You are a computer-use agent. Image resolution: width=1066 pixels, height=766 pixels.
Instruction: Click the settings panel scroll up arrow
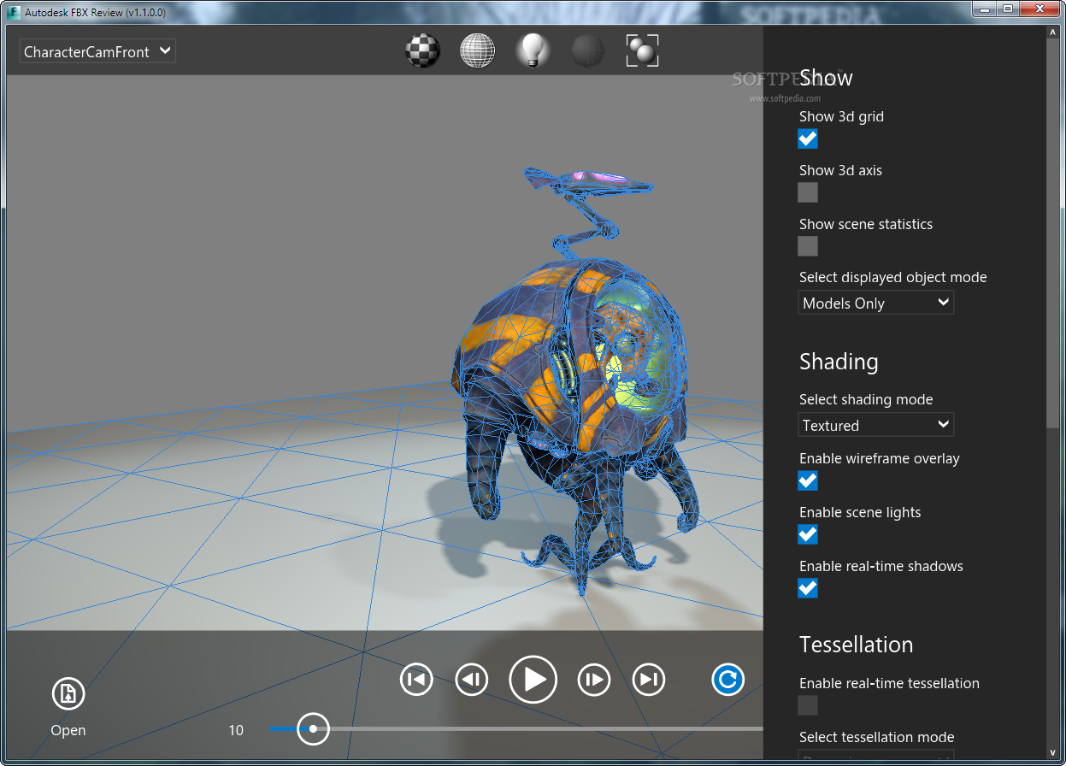pos(1052,32)
